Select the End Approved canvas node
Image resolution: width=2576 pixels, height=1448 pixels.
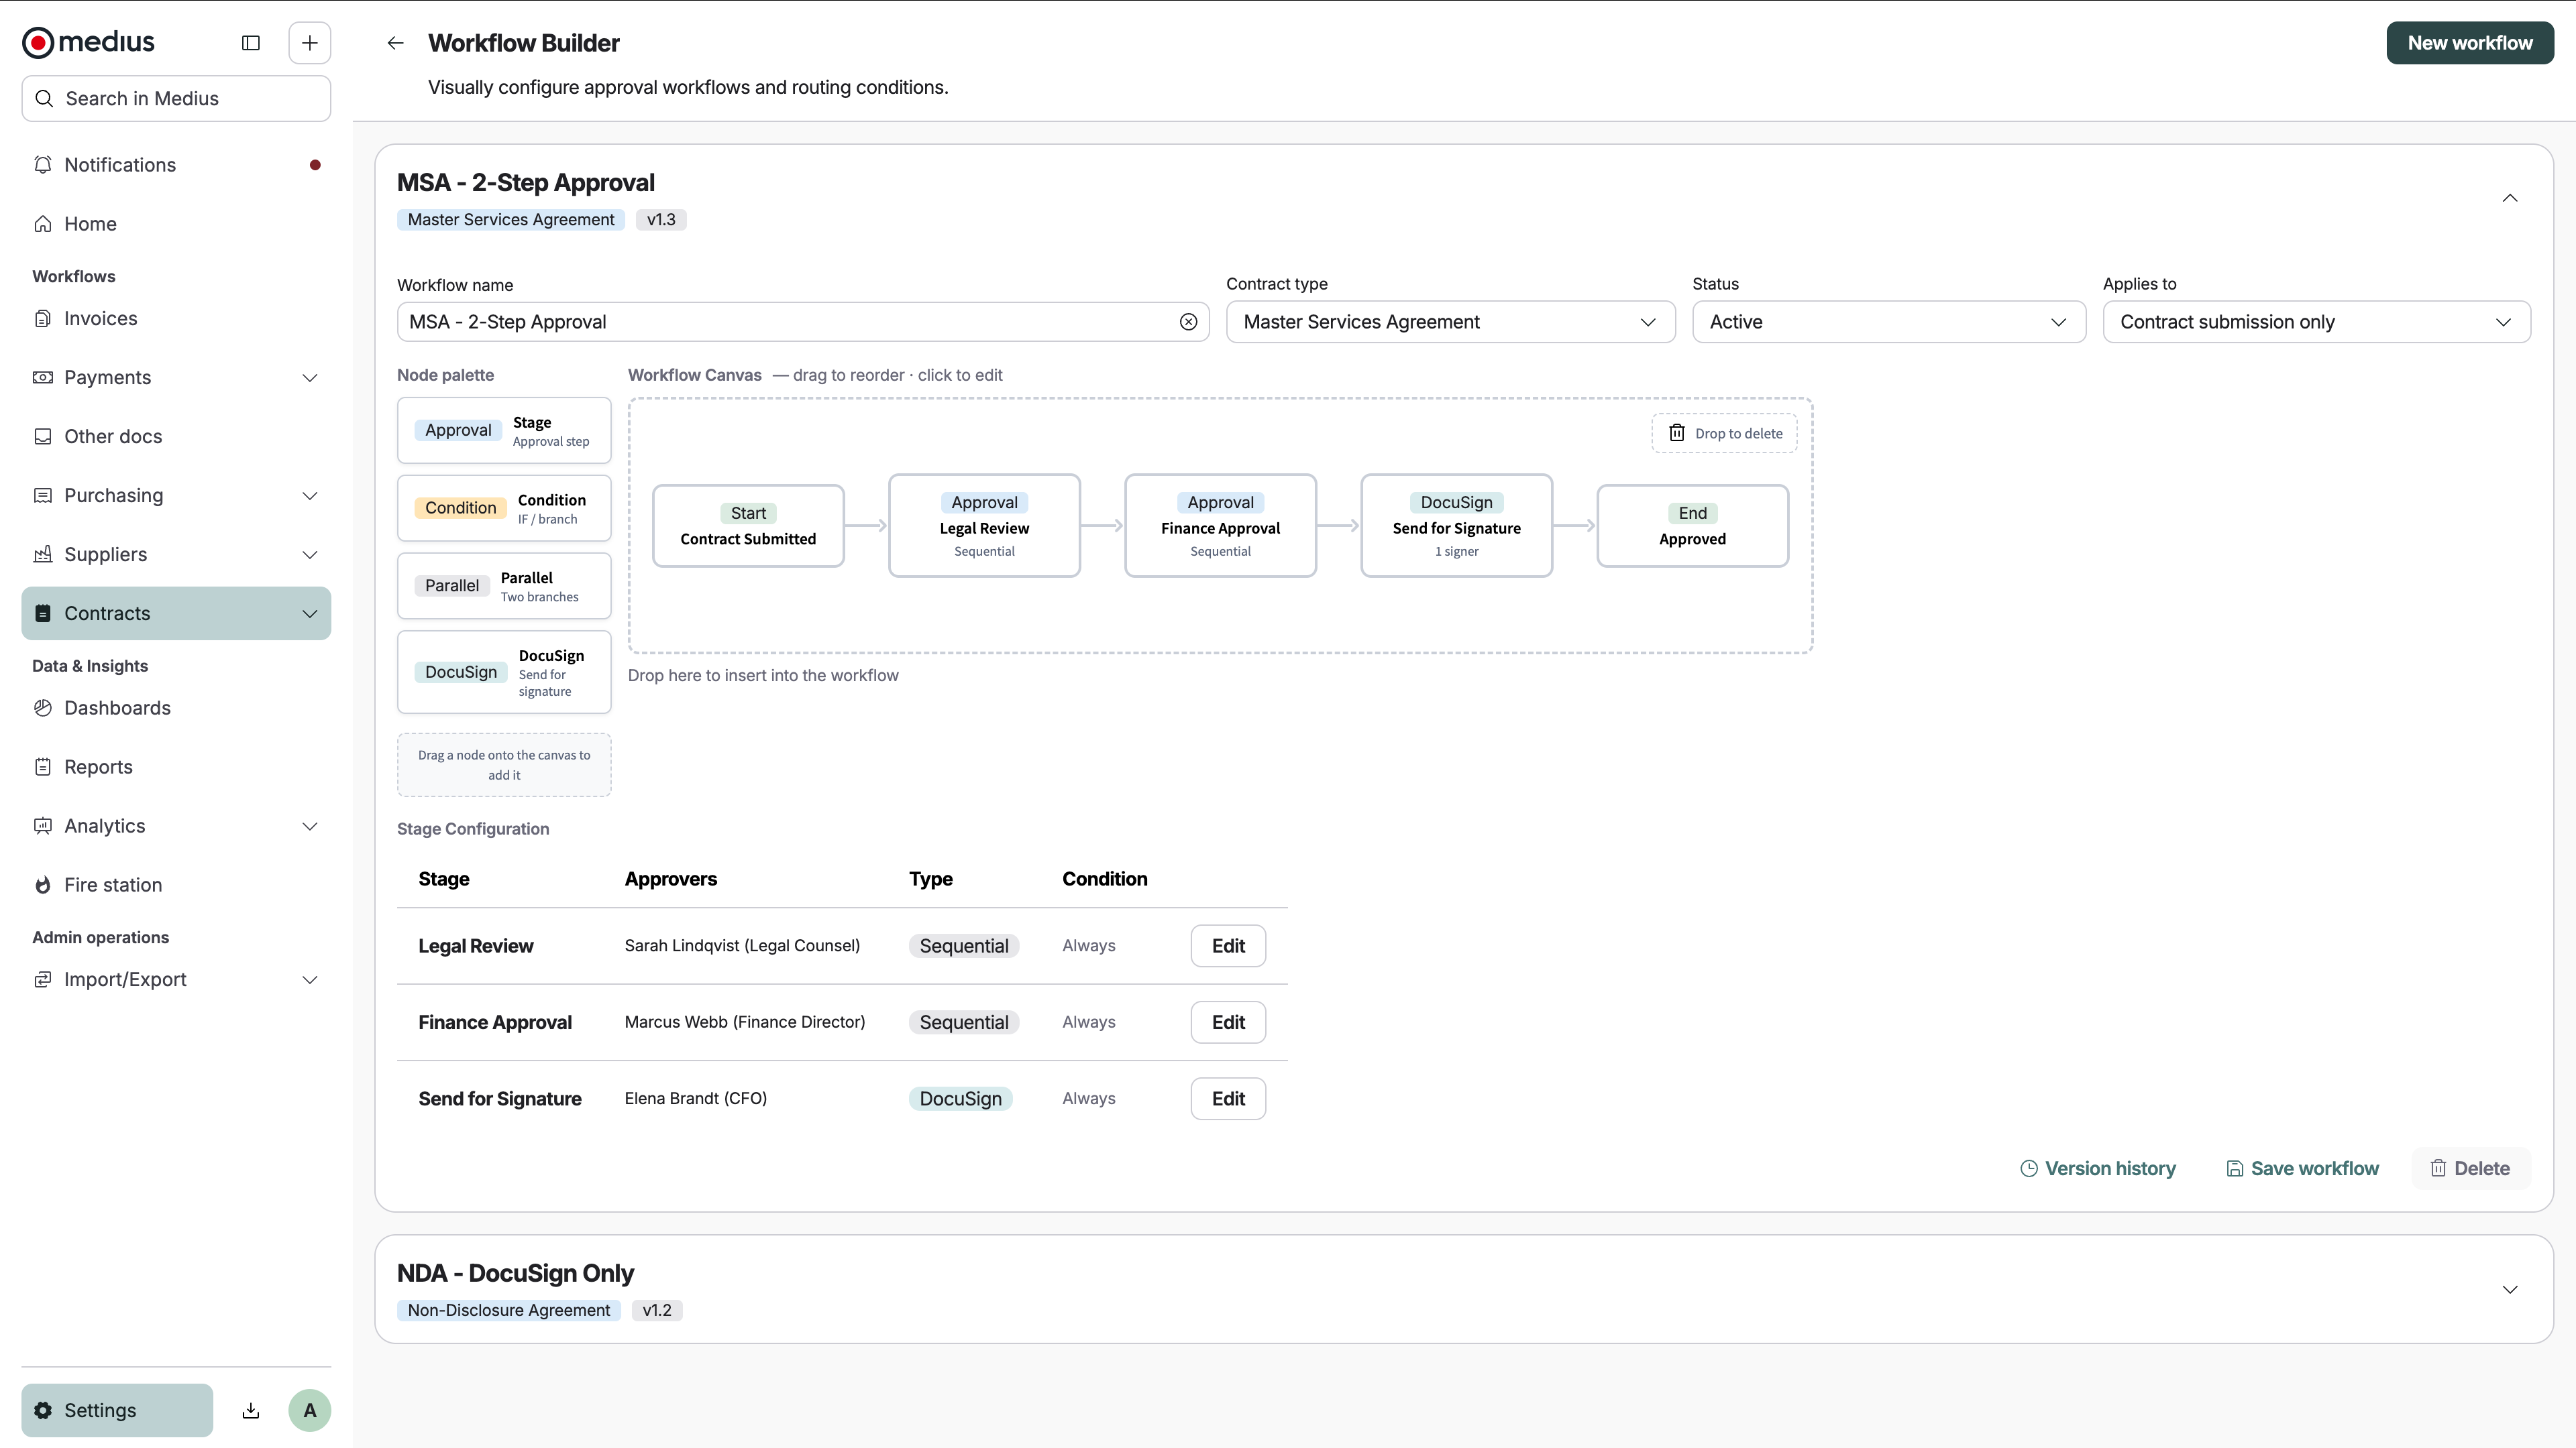click(x=1692, y=526)
